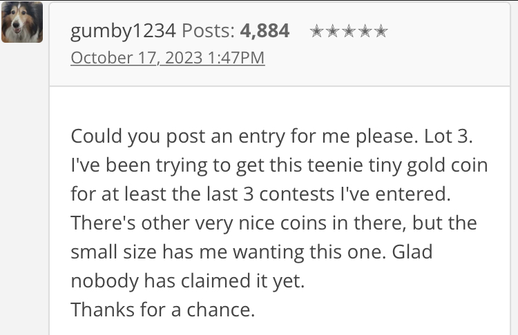This screenshot has width=518, height=335.
Task: Click the 'Thanks for a chance.' closing line
Action: (163, 310)
